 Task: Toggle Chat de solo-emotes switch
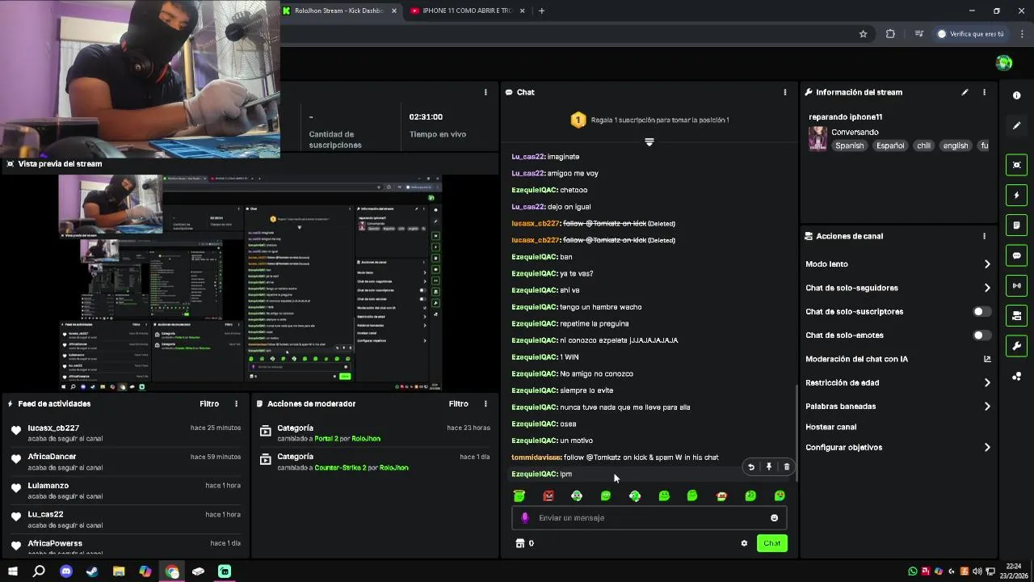point(981,335)
